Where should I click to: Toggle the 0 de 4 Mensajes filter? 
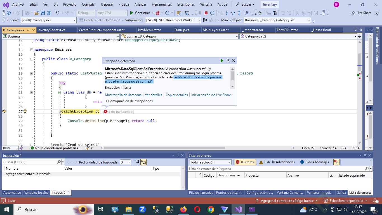coord(315,162)
